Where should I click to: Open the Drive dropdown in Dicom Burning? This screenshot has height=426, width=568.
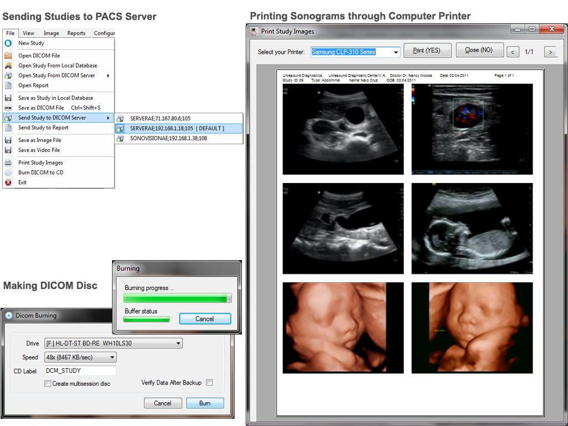tap(178, 343)
